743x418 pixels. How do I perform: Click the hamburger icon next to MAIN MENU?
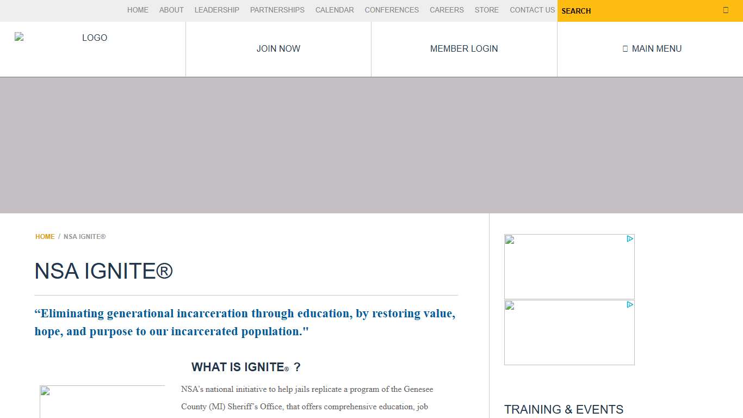pos(624,48)
